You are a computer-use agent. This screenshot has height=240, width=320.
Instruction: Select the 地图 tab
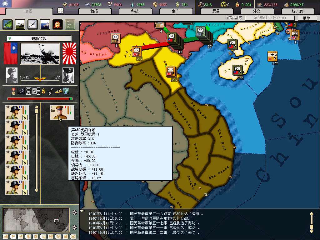click(x=28, y=11)
